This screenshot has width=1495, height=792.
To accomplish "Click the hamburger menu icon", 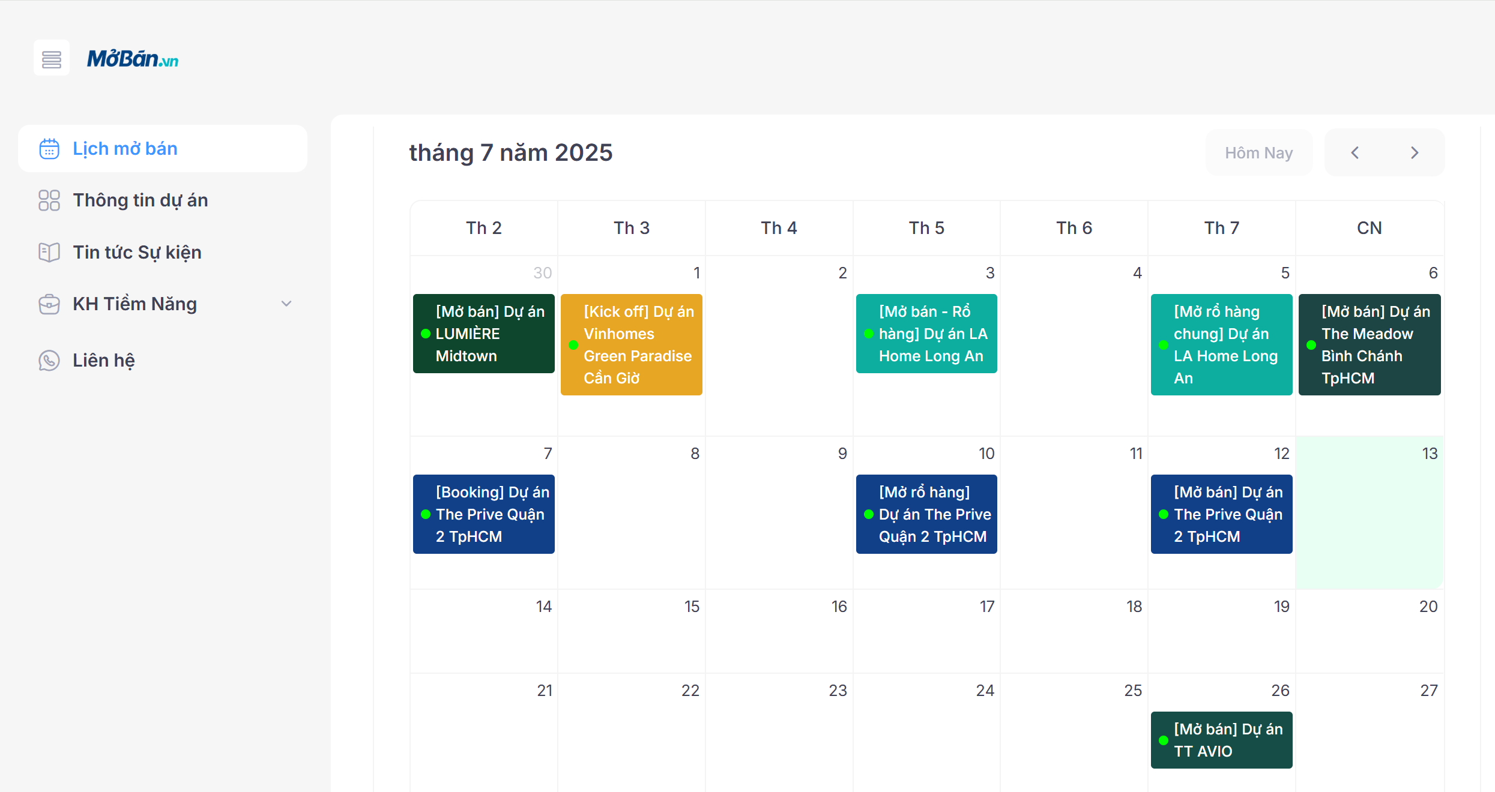I will [x=52, y=59].
